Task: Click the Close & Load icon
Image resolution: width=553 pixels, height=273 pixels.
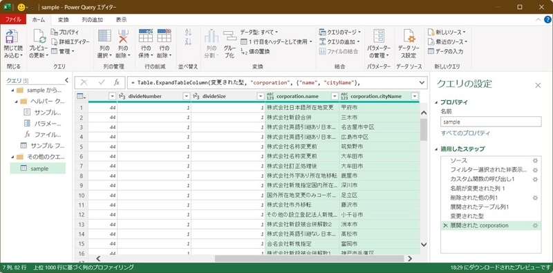Action: (x=12, y=37)
